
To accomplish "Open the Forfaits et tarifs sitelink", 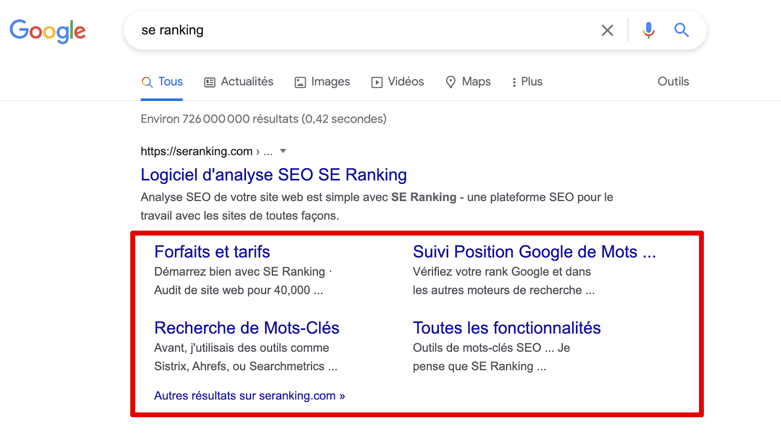I will click(212, 252).
